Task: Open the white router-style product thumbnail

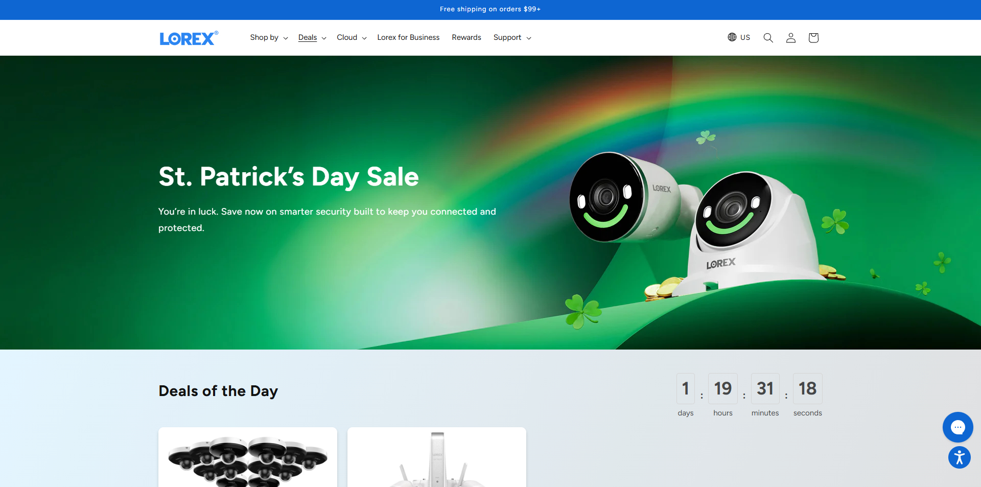Action: tap(437, 457)
